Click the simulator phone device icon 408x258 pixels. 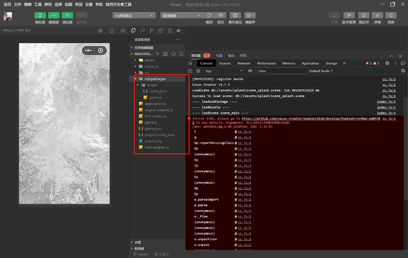point(112,31)
